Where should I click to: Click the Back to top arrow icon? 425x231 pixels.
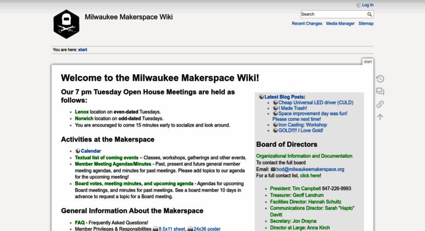coord(380,117)
